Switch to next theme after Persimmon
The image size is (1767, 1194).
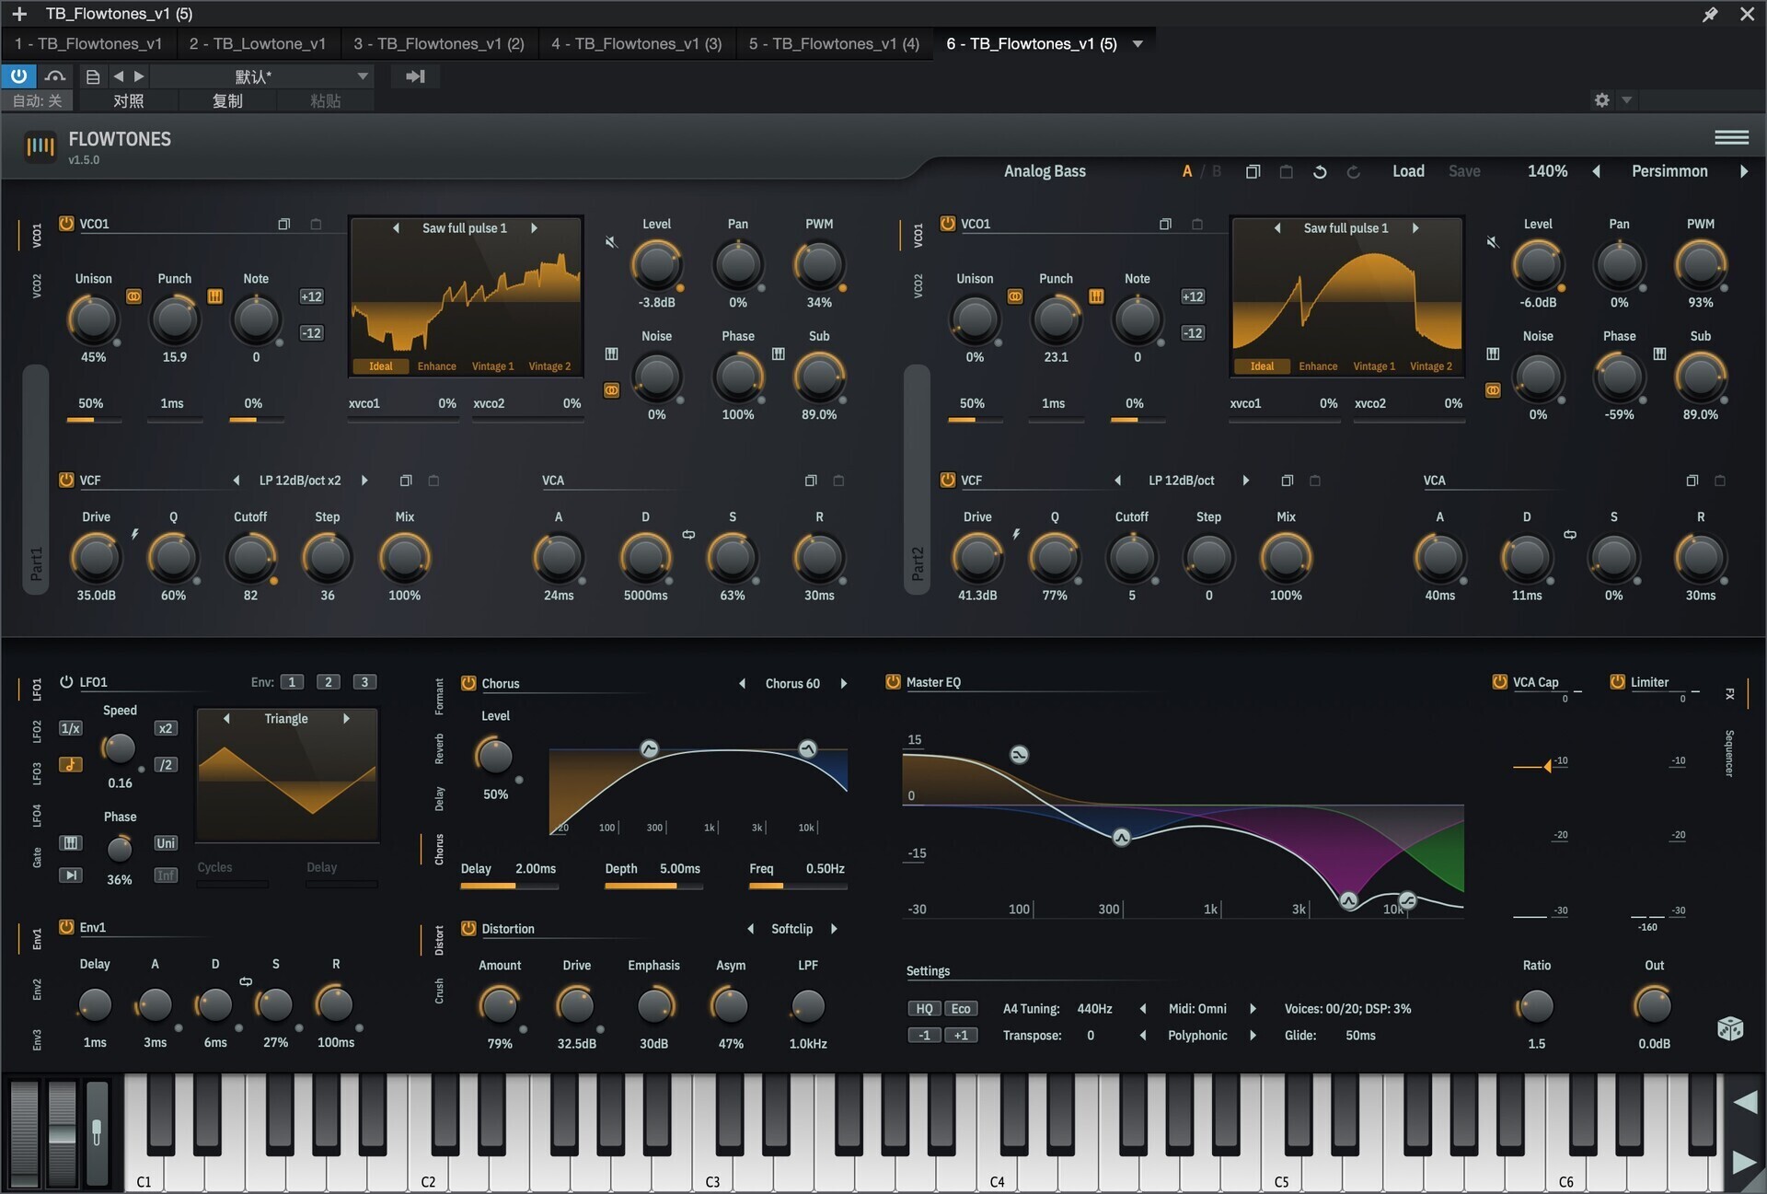pos(1743,171)
